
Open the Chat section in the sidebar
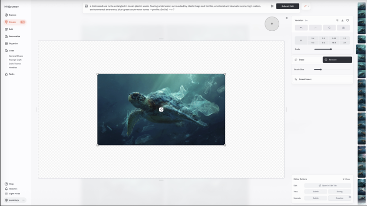pyautogui.click(x=9, y=51)
